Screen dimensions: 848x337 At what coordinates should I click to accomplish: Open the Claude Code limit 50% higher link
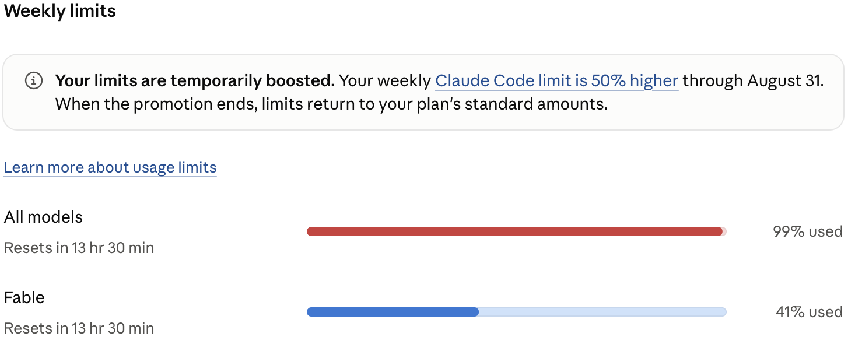pos(557,80)
